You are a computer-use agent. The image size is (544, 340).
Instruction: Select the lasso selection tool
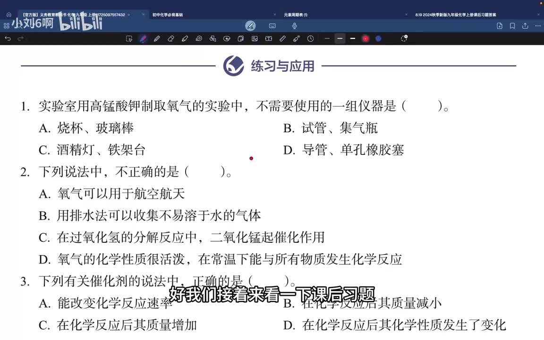[x=129, y=39]
